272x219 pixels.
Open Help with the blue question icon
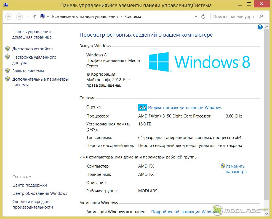[x=260, y=27]
